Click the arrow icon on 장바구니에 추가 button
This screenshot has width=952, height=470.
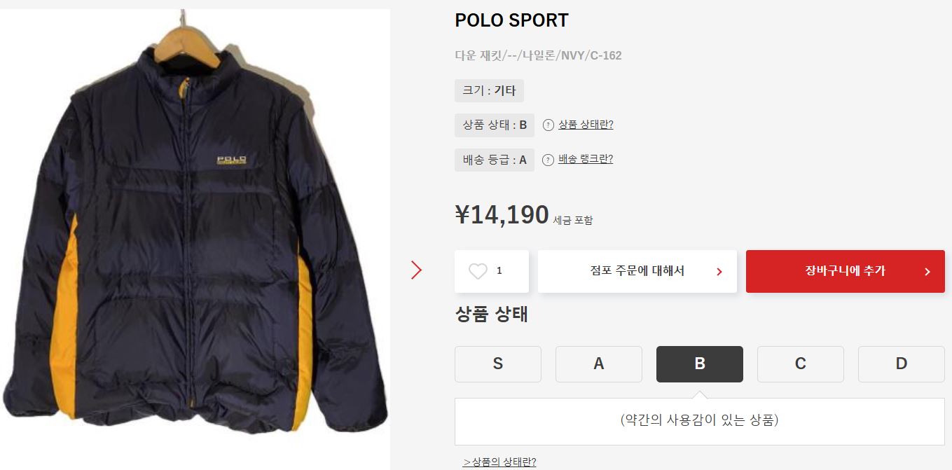tap(927, 272)
